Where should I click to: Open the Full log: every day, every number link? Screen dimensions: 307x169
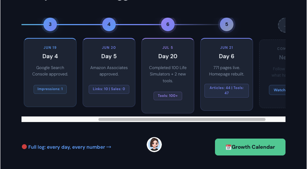69,147
